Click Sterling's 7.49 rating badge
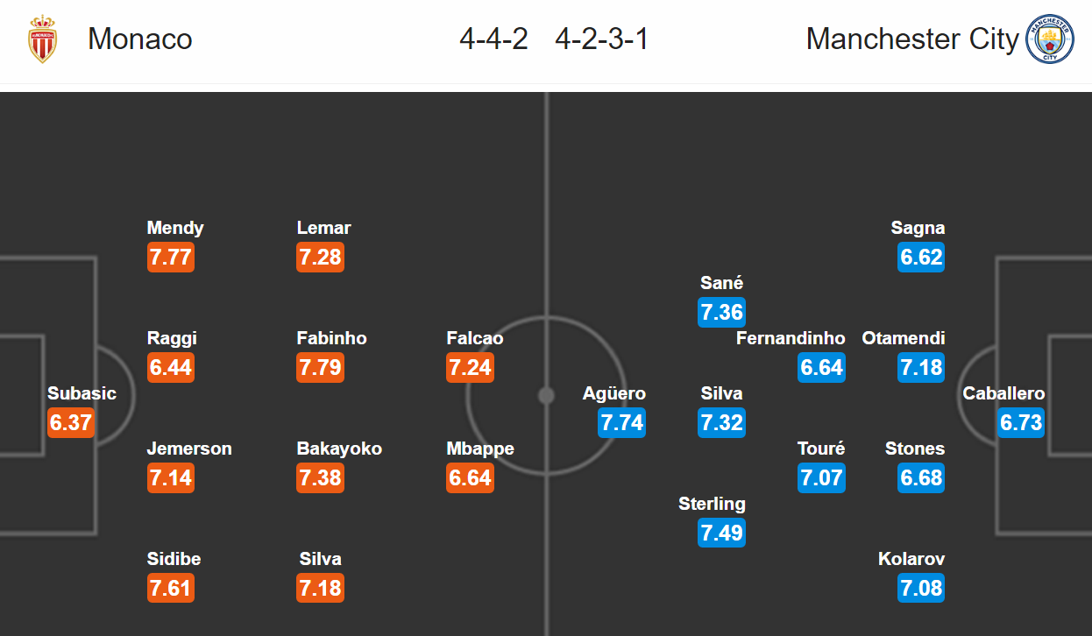Image resolution: width=1092 pixels, height=636 pixels. point(721,534)
